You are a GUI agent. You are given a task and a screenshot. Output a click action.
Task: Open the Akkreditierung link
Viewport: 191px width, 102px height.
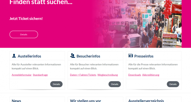coord(151,75)
